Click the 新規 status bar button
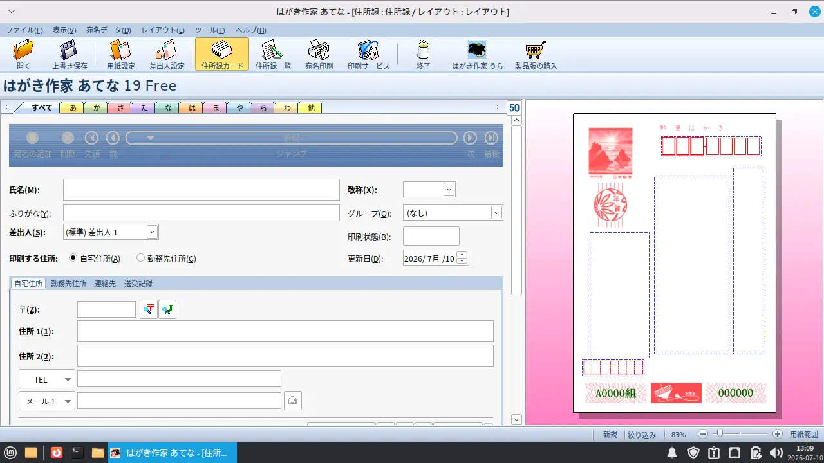This screenshot has width=824, height=463. [x=610, y=435]
